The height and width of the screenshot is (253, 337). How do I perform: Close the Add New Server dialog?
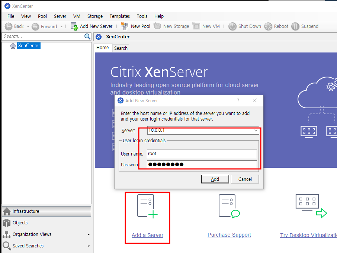[x=255, y=100]
